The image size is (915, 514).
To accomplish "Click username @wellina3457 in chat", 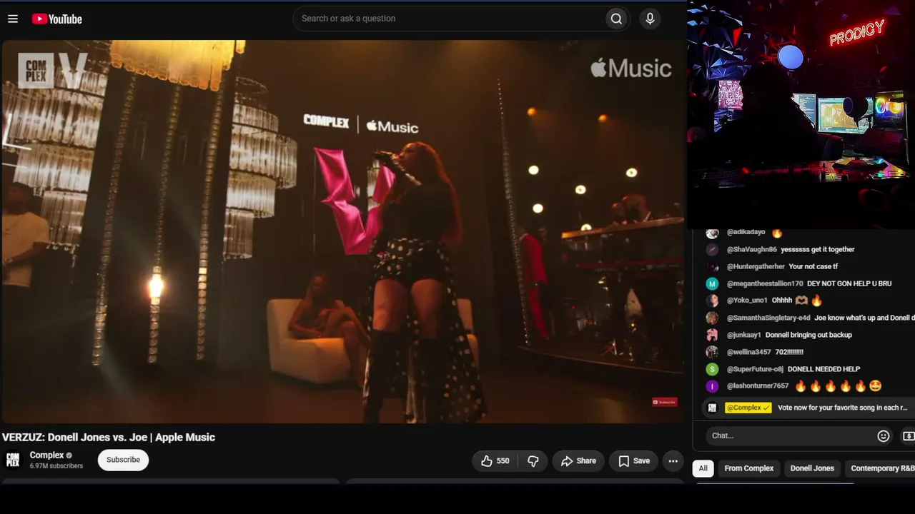I will click(x=749, y=352).
